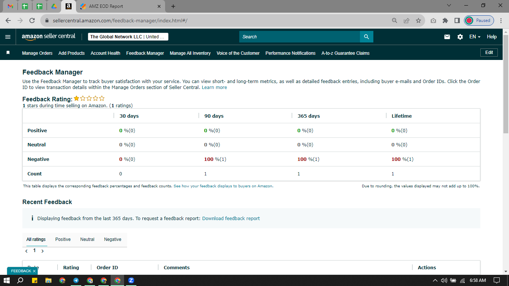This screenshot has width=509, height=286.
Task: Click the Edit button in nav bar
Action: pyautogui.click(x=489, y=53)
